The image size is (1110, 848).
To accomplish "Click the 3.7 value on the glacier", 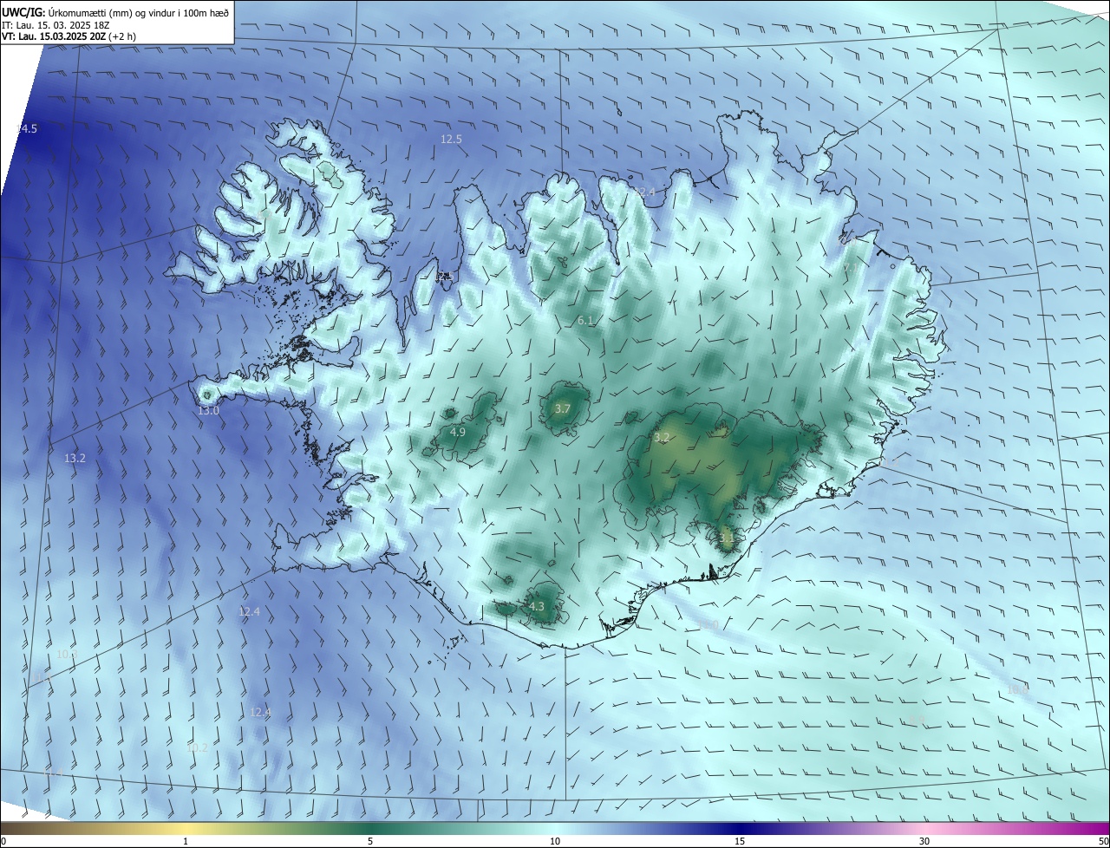I will click(562, 408).
